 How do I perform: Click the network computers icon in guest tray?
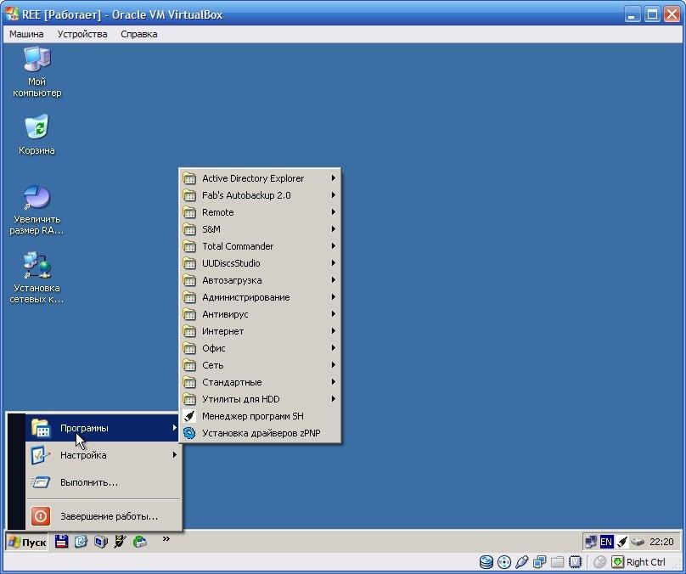591,542
